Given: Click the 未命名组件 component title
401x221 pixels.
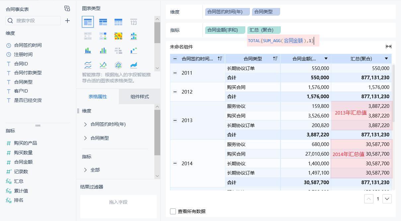Looking at the screenshot, I should click(x=181, y=47).
